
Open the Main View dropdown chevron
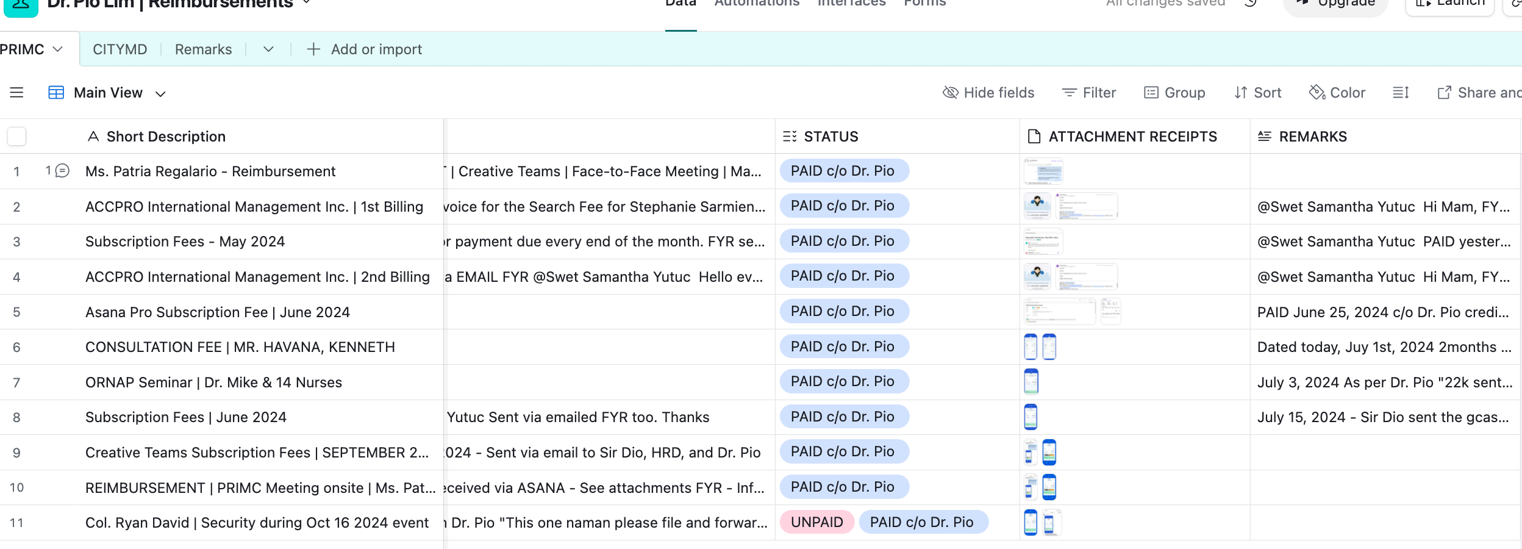click(x=160, y=93)
